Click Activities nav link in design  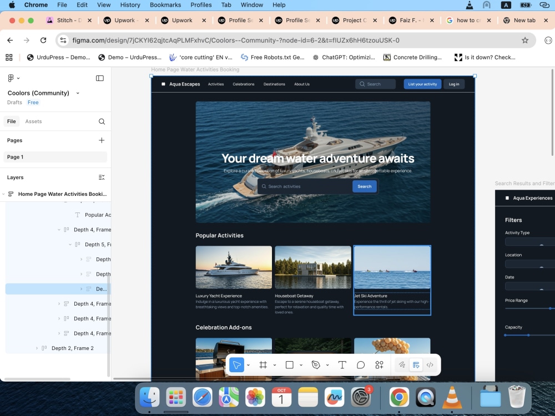[216, 84]
